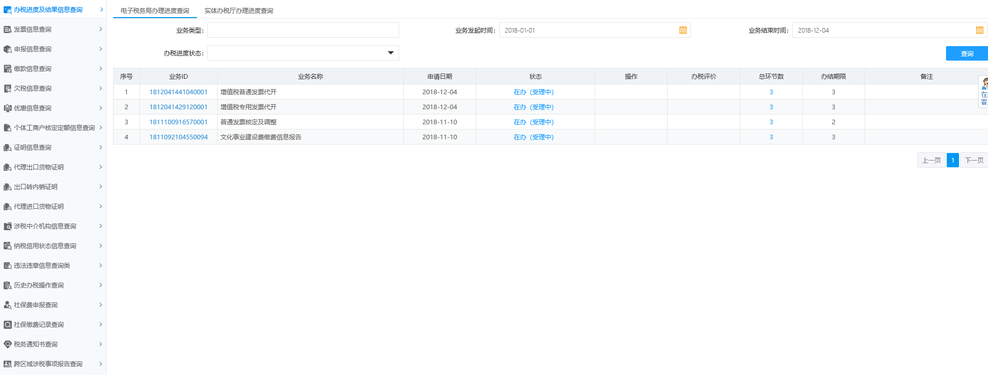Expand 优惠信息查询 menu chevron
The image size is (988, 375).
click(x=101, y=108)
